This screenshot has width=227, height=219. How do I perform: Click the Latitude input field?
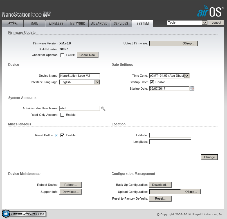(170, 135)
